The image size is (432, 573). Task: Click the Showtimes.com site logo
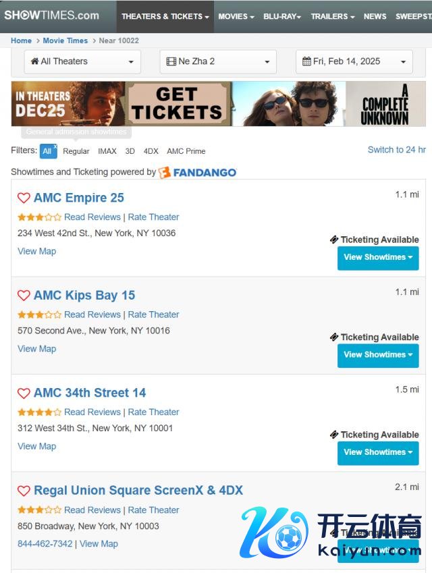(51, 16)
